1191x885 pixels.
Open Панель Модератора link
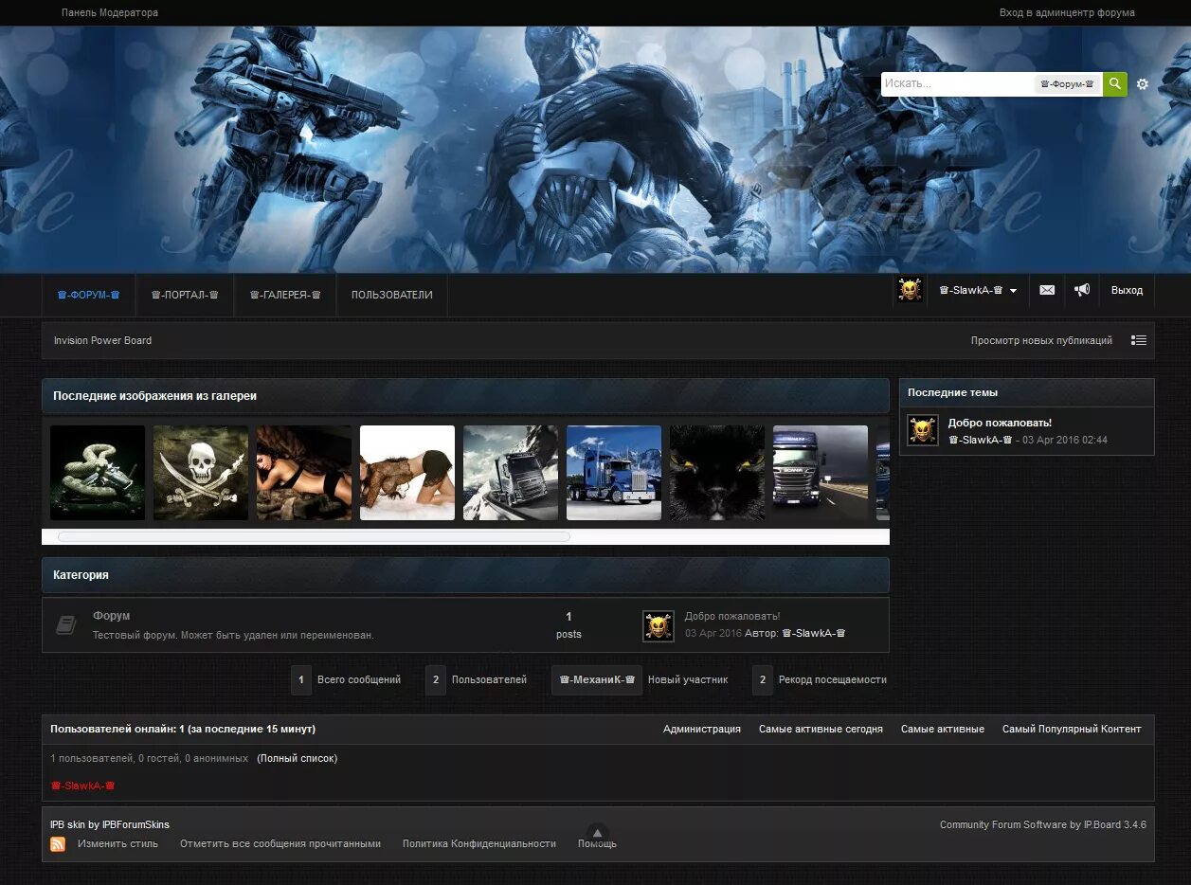110,13
